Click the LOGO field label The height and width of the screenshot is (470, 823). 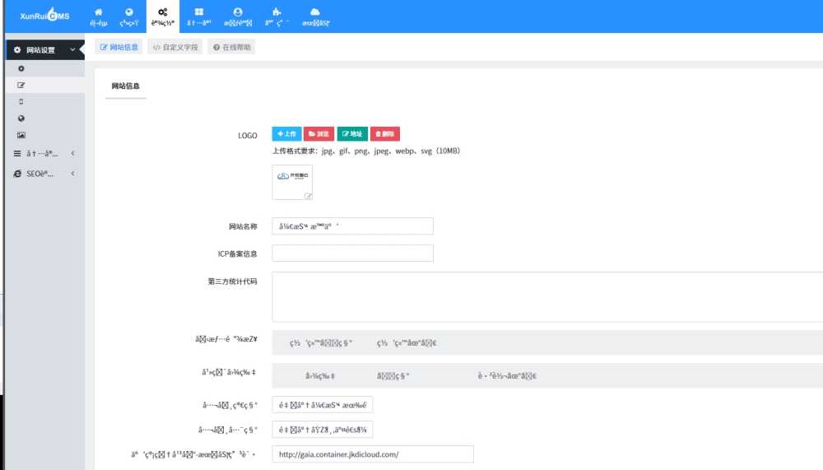pyautogui.click(x=247, y=136)
